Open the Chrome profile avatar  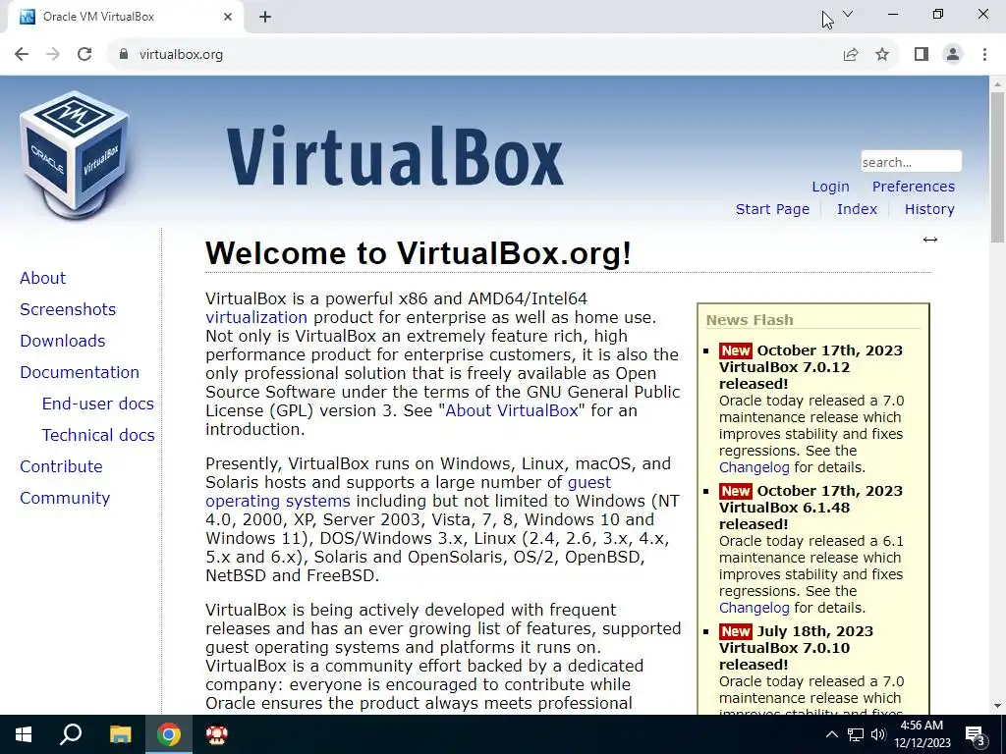(953, 55)
